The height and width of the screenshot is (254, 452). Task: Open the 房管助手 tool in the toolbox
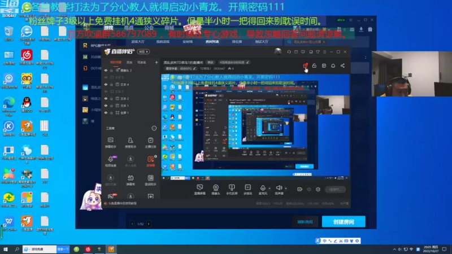(x=131, y=142)
